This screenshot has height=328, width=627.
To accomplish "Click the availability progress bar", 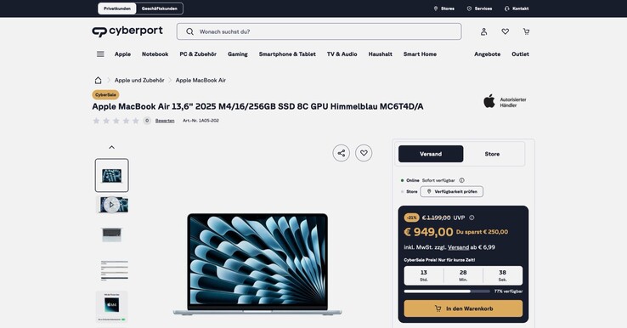I will (447, 291).
